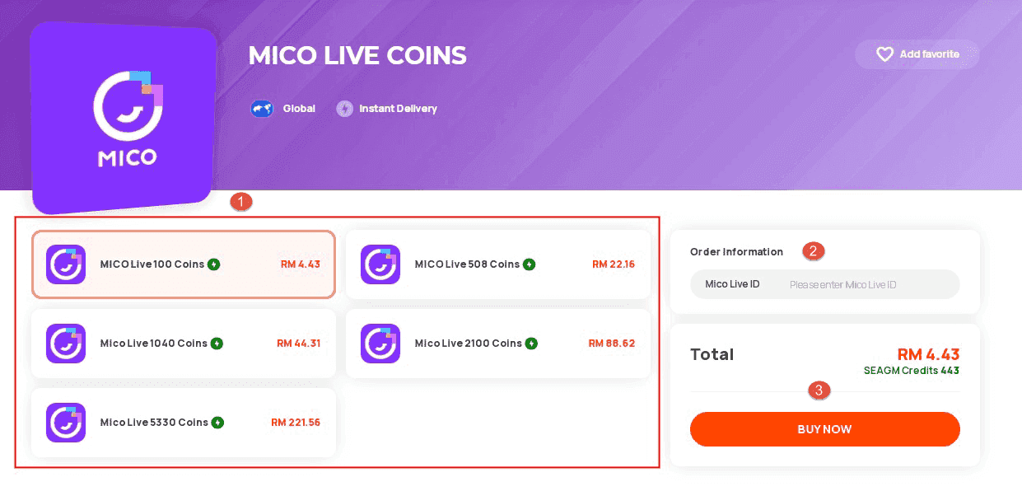Click the Global region globe icon
The height and width of the screenshot is (491, 1022).
coord(262,109)
